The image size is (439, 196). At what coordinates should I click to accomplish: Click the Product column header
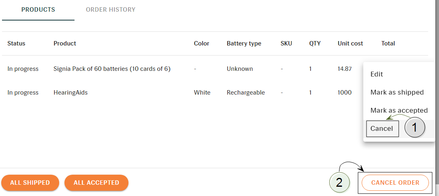pyautogui.click(x=65, y=43)
